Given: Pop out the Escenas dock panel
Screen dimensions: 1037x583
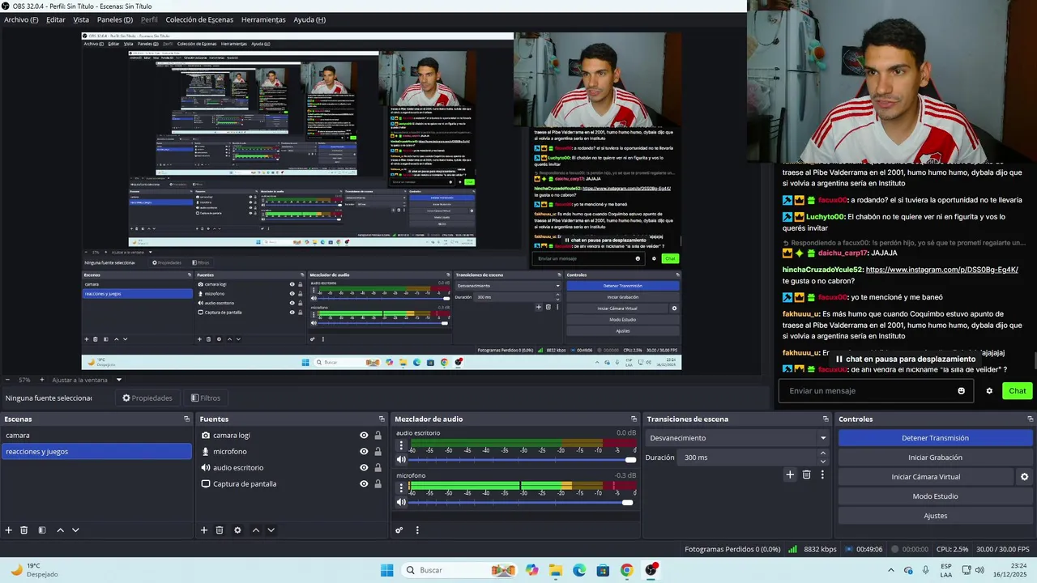Looking at the screenshot, I should [x=186, y=419].
